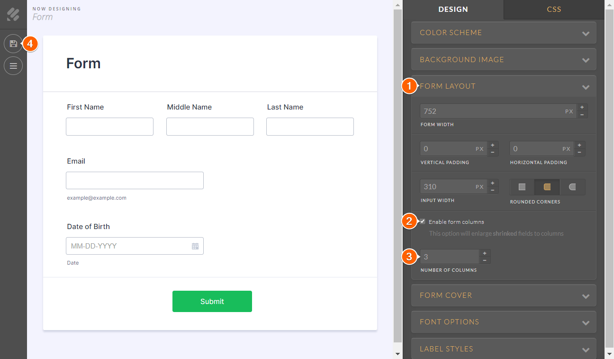The width and height of the screenshot is (614, 359).
Task: Click the green Submit button
Action: point(212,302)
